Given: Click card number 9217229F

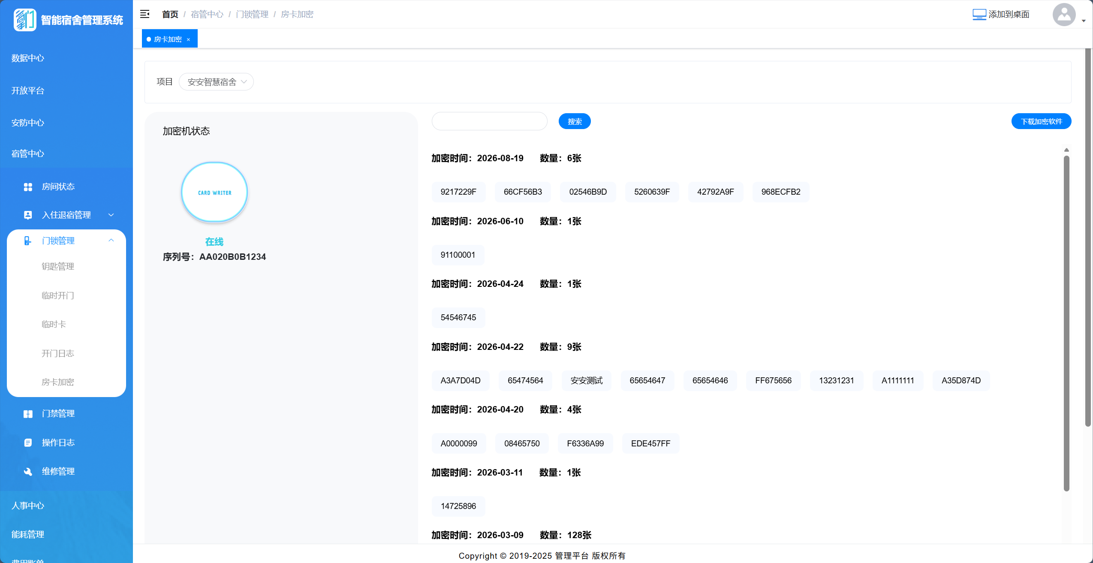Looking at the screenshot, I should [458, 192].
